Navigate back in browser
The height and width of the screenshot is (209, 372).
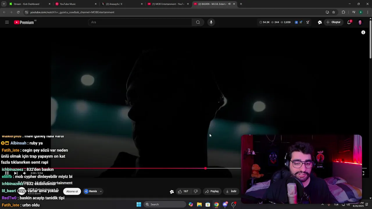pos(4,12)
